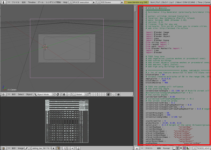The height and width of the screenshot is (150, 211).
Task: Click the text editor vertical scrollbar handle
Action: pyautogui.click(x=135, y=9)
